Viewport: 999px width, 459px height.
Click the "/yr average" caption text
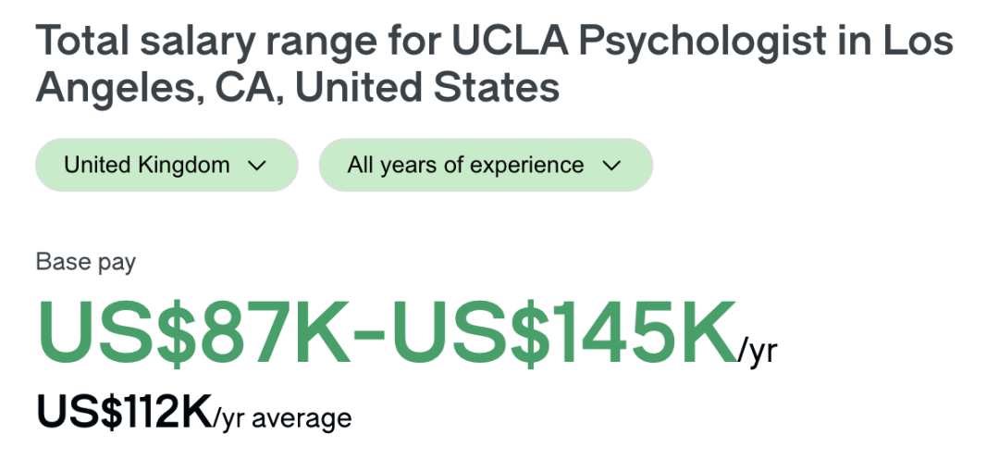pos(282,418)
